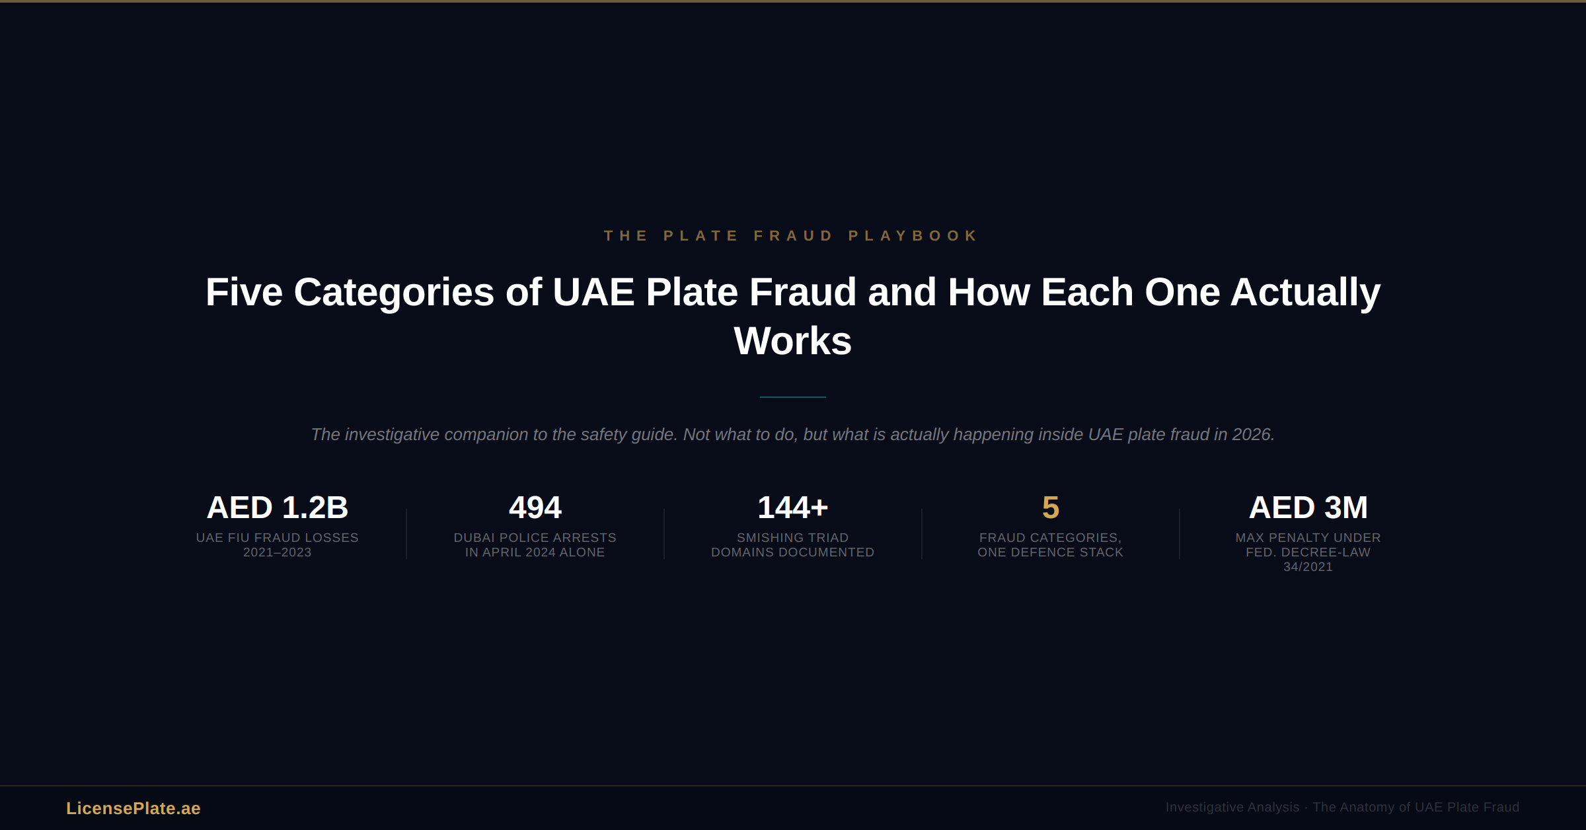Select the main title "Five Categories of UAE Plate Fraud"
The width and height of the screenshot is (1586, 830).
click(792, 292)
